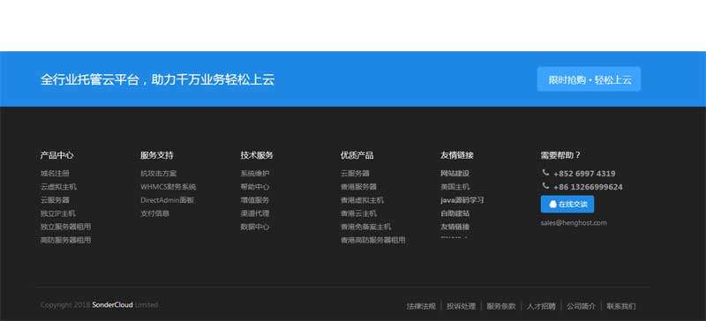Visit the 网站建设 friendly link
The width and height of the screenshot is (706, 321).
point(454,174)
